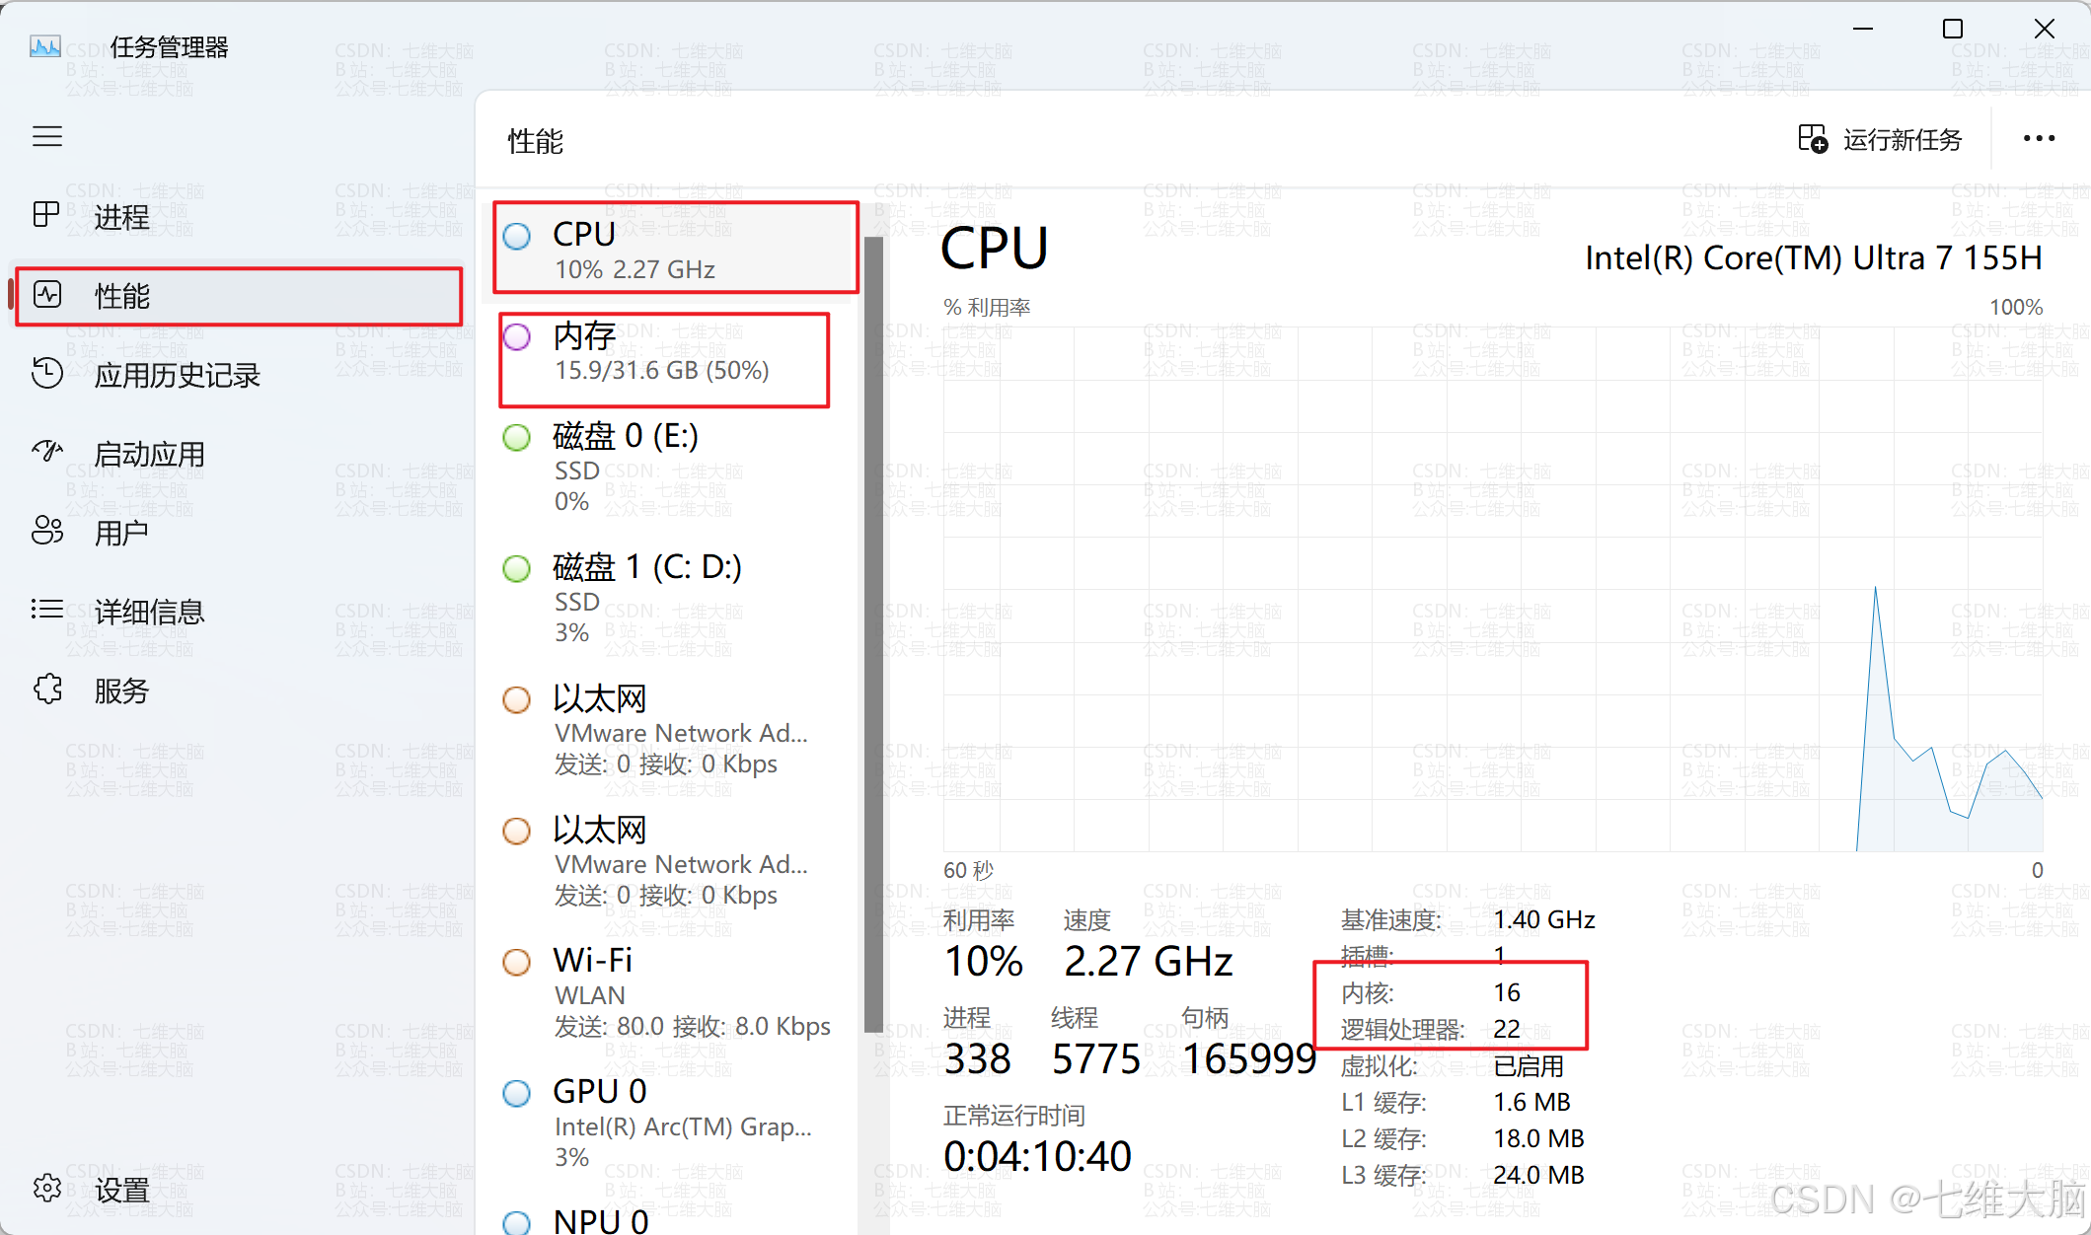Open 启动应用 startup apps icon
This screenshot has width=2091, height=1235.
(47, 453)
